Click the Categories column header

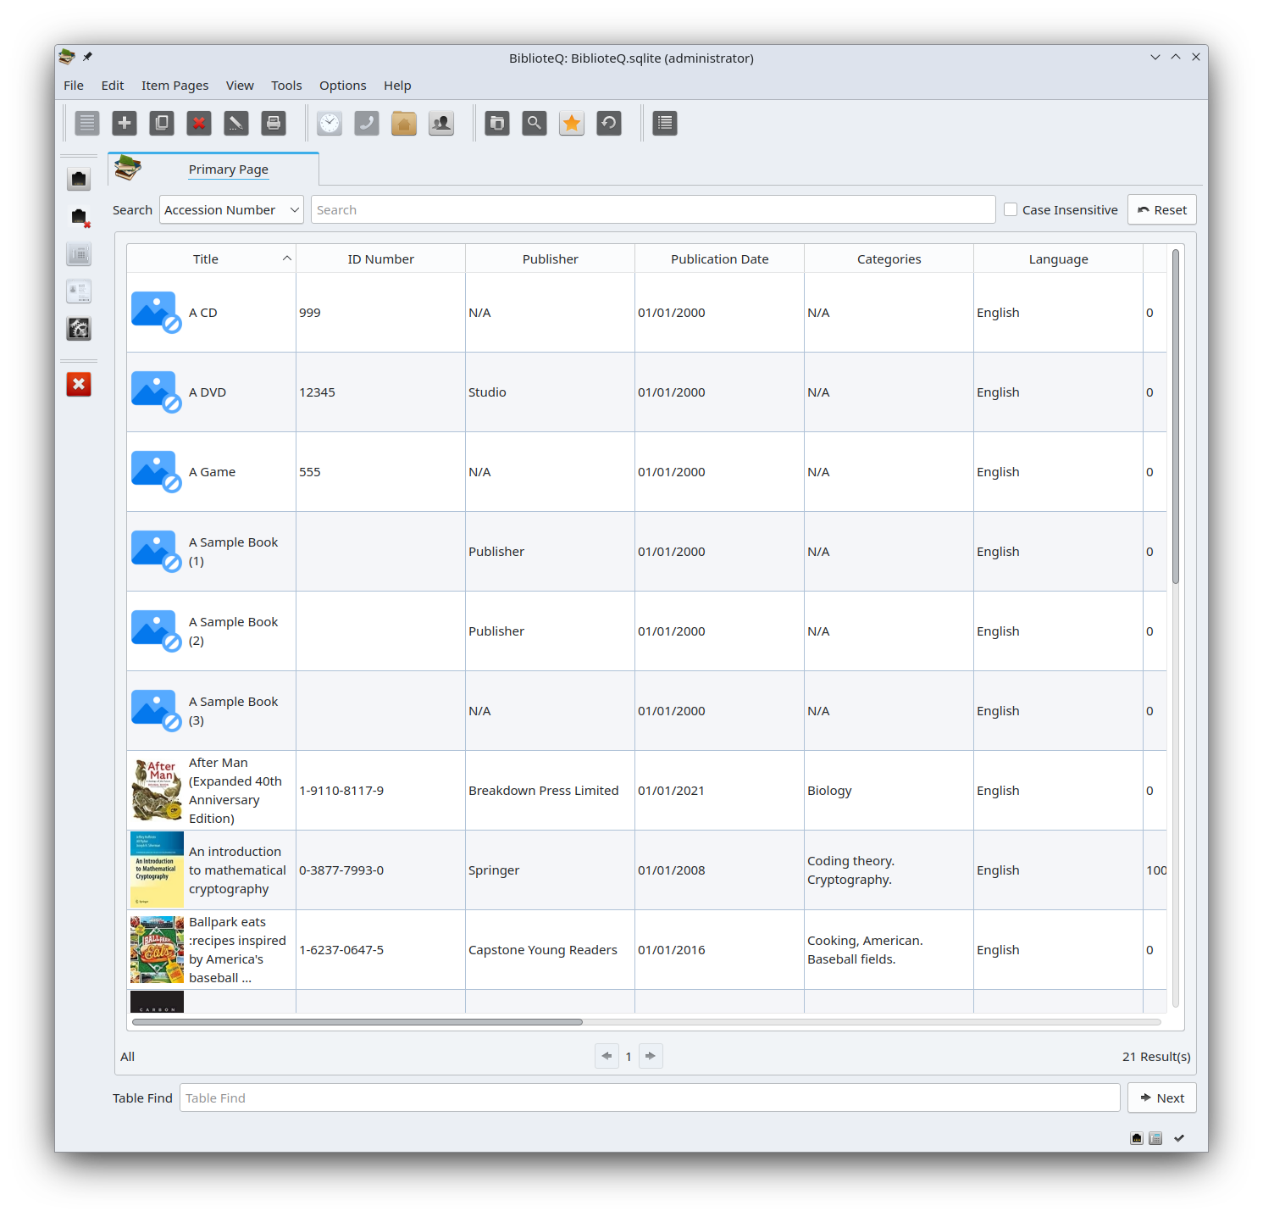coord(889,259)
